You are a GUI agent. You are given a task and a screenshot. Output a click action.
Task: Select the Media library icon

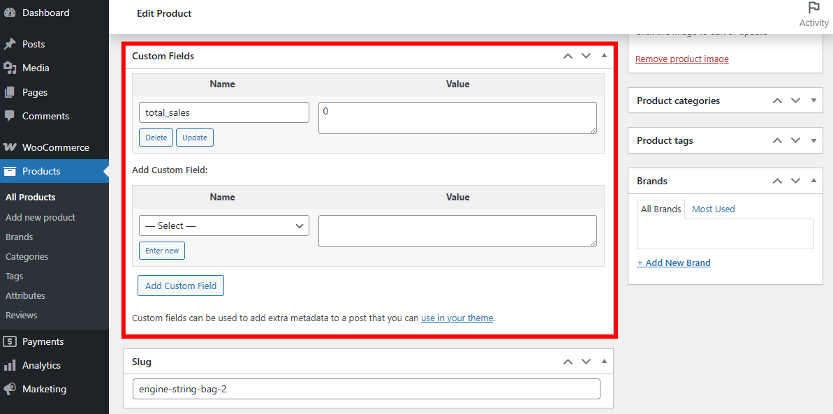click(10, 67)
